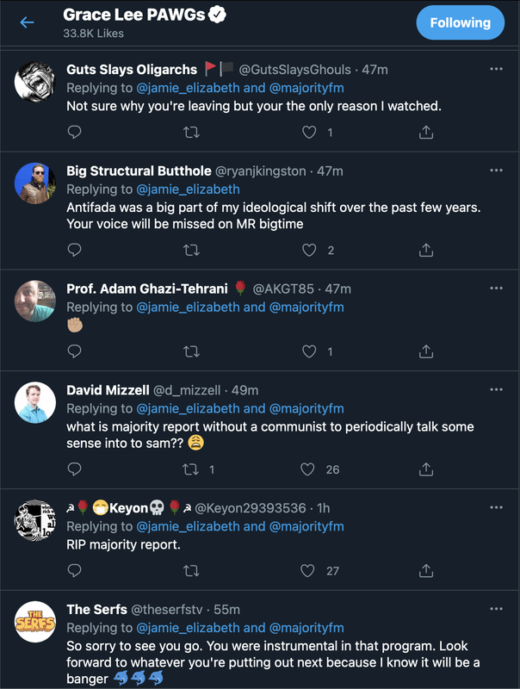Share Prof. Adam Ghazi-Tehrani's tweet
The height and width of the screenshot is (689, 520).
tap(425, 351)
